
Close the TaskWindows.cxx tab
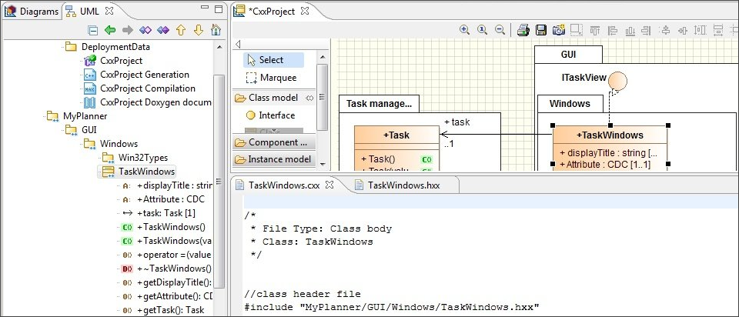(329, 185)
